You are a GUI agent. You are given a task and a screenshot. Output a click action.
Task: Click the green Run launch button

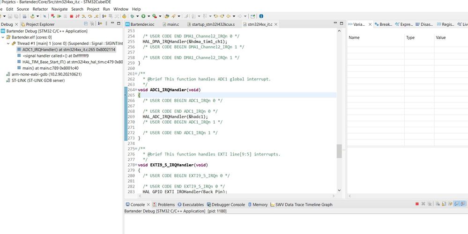143,16
